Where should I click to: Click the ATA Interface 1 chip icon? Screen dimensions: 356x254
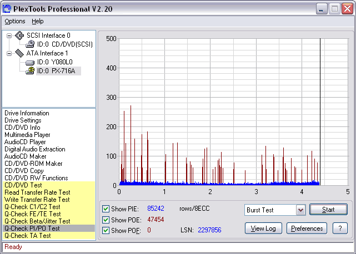(x=19, y=53)
